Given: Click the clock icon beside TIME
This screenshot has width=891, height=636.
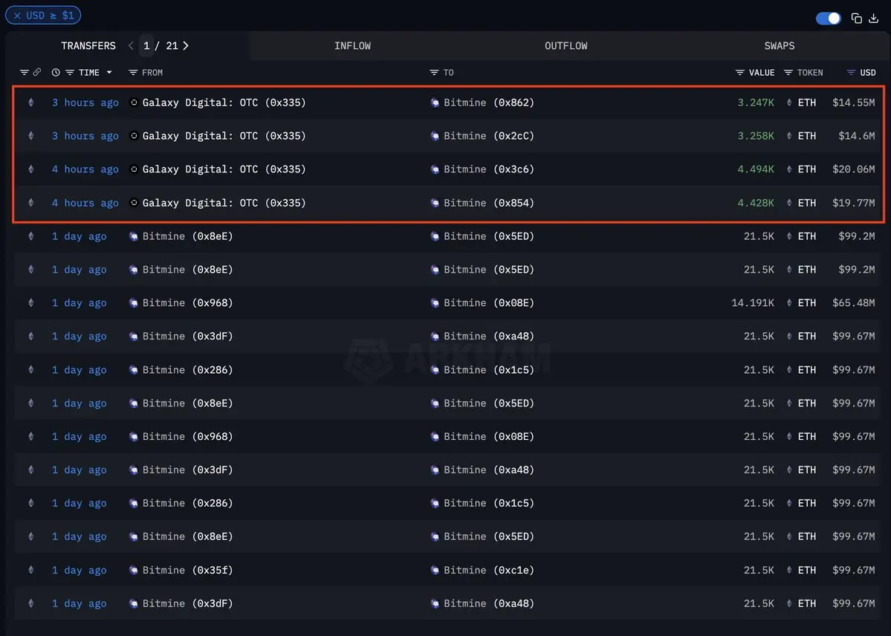Looking at the screenshot, I should click(56, 72).
